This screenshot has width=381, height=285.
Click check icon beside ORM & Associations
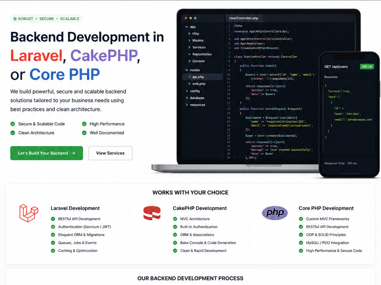(x=175, y=235)
